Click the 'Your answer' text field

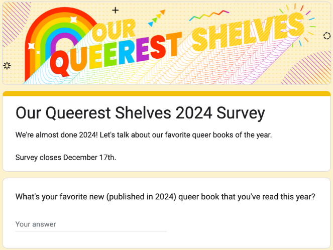click(91, 224)
